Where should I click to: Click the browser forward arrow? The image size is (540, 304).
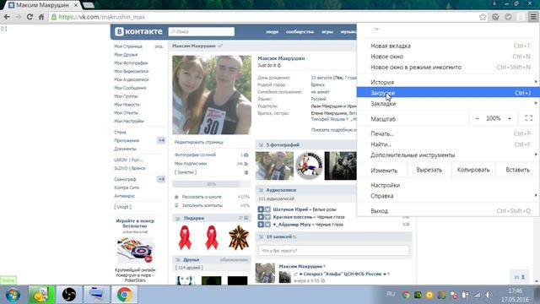pyautogui.click(x=19, y=17)
